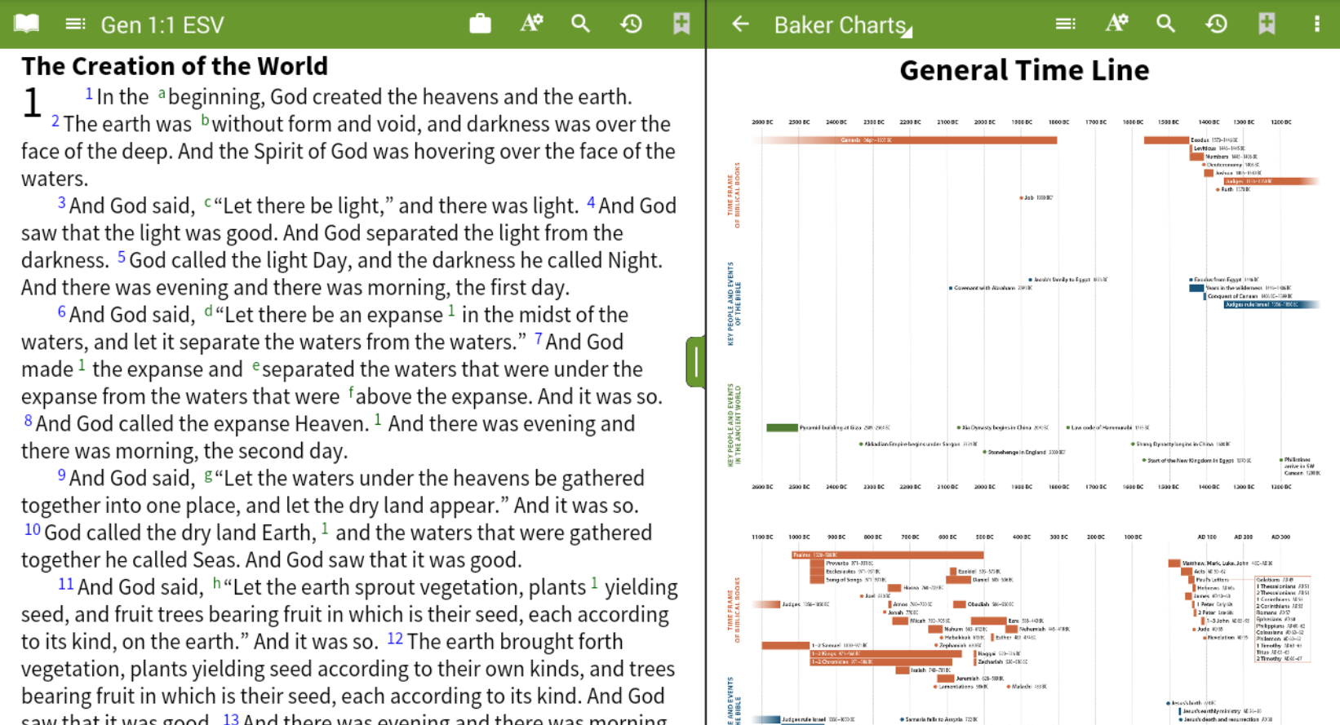Tap the Genesis bar on the timeline
The width and height of the screenshot is (1340, 725).
(x=906, y=140)
